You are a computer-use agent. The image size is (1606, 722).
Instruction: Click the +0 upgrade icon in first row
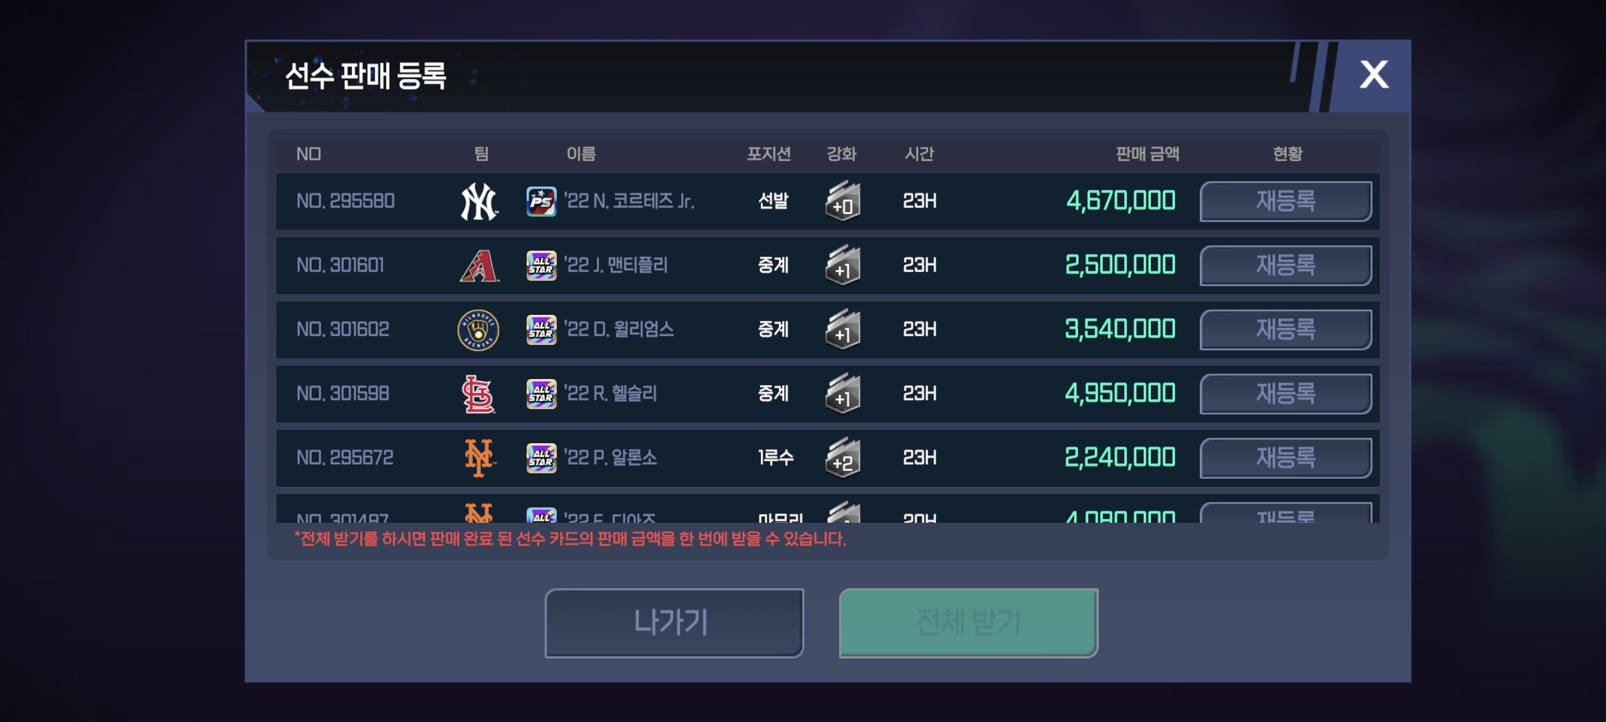pyautogui.click(x=842, y=201)
